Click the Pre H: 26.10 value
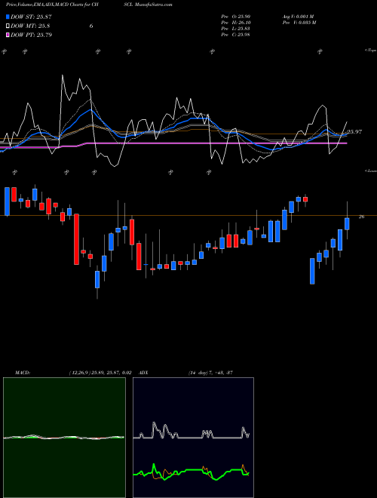The image size is (377, 498). pos(235,23)
